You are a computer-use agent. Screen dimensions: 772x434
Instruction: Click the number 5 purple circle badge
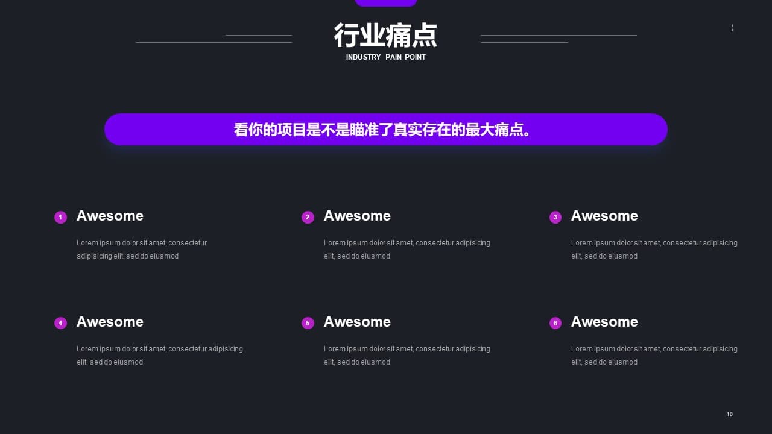(x=308, y=323)
